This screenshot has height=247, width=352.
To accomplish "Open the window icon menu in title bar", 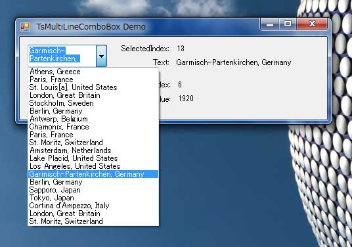I will [25, 27].
